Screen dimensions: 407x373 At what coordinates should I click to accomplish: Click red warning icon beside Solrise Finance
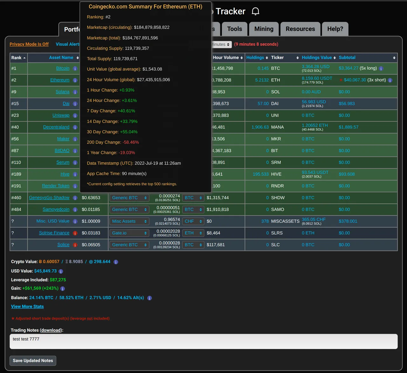[x=75, y=233]
